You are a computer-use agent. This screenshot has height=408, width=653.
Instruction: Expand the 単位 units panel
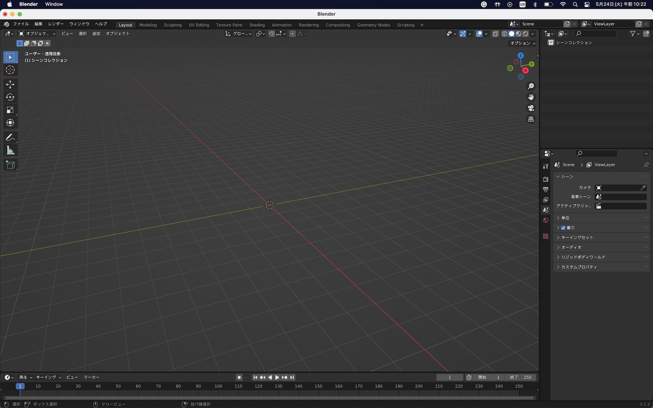point(565,218)
